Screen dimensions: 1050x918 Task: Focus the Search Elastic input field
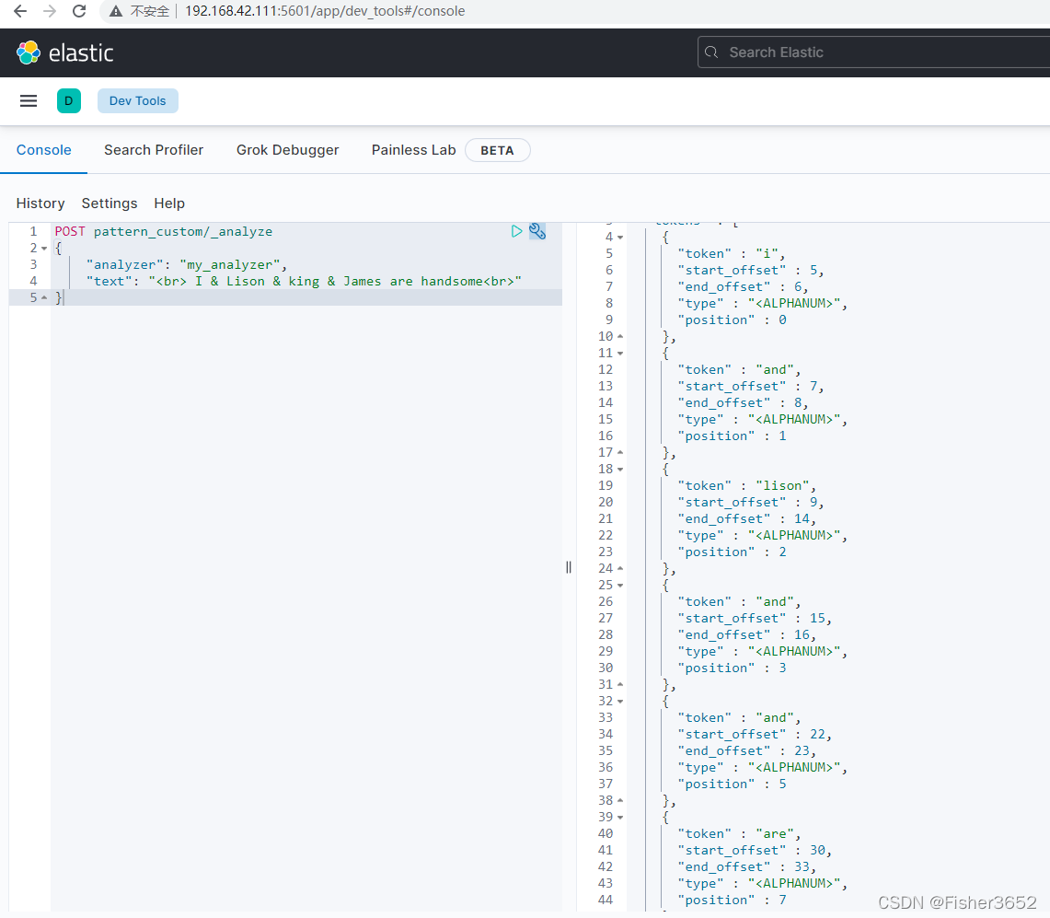873,52
